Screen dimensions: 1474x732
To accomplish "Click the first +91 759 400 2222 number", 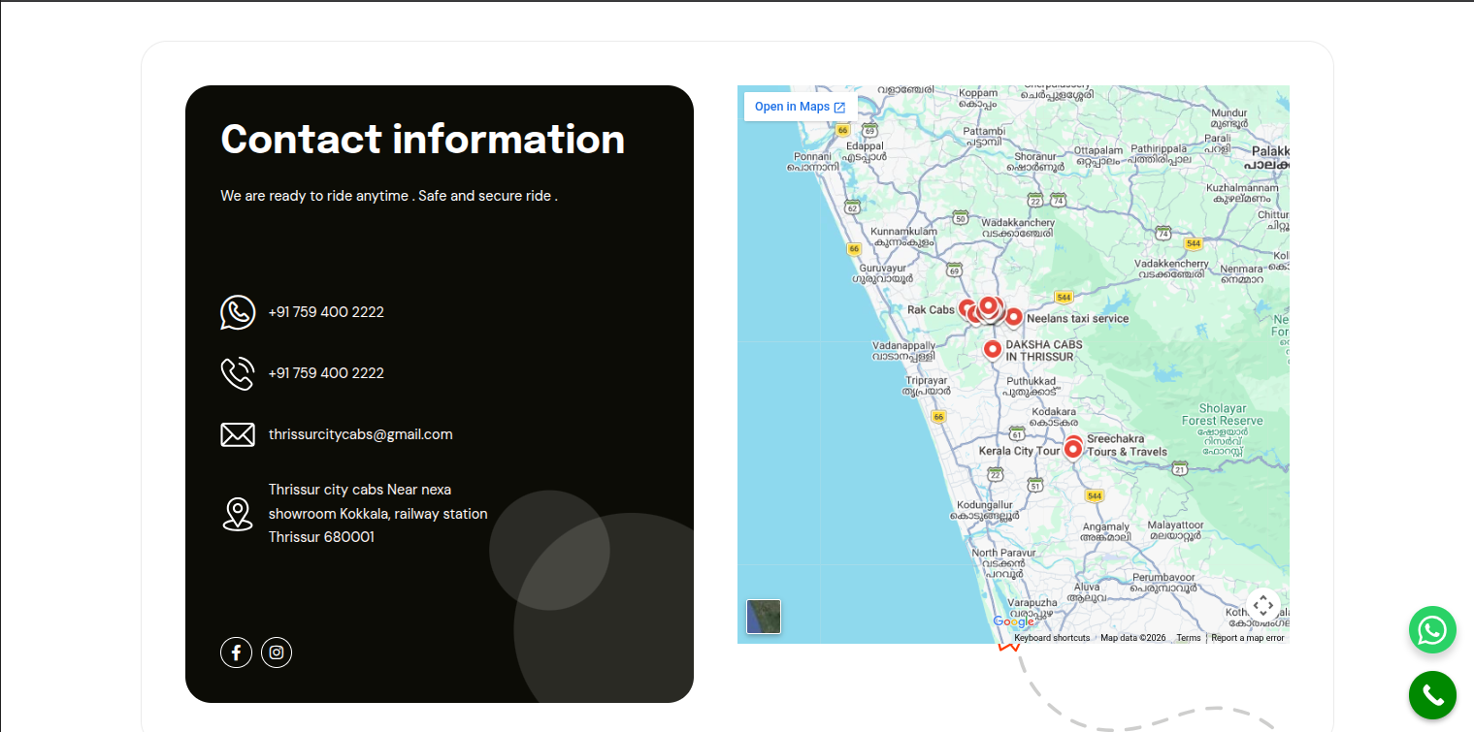I will [x=326, y=312].
